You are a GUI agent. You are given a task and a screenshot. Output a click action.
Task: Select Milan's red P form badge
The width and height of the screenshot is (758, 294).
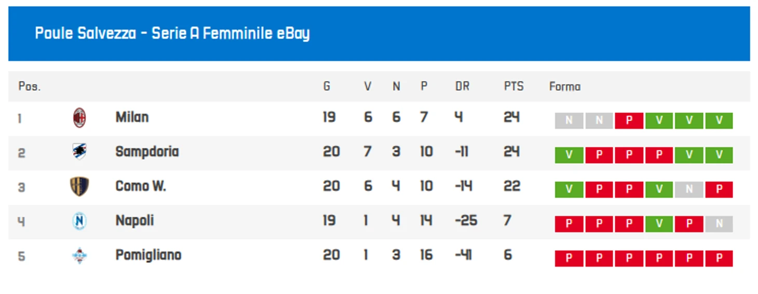tap(629, 121)
